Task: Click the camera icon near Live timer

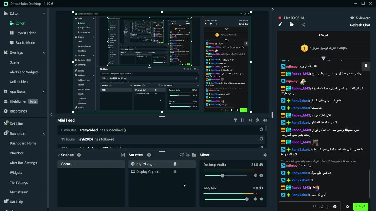Action: (292, 24)
